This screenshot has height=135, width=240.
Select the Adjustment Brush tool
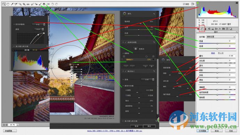(40, 4)
